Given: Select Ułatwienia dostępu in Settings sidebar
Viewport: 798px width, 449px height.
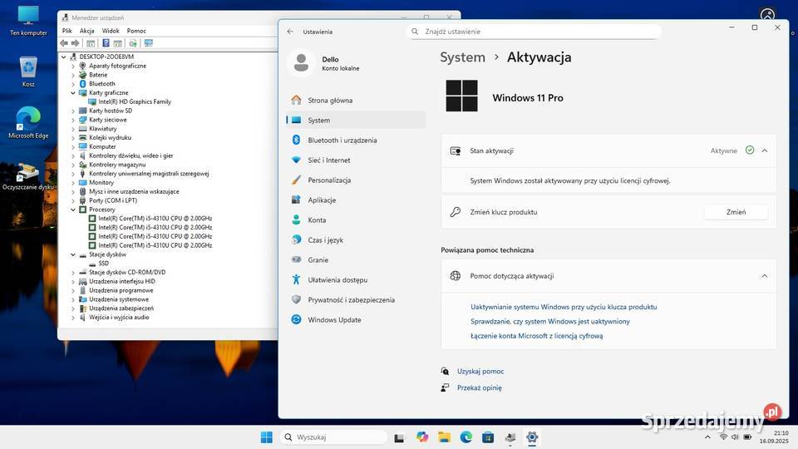Looking at the screenshot, I should coord(355,279).
